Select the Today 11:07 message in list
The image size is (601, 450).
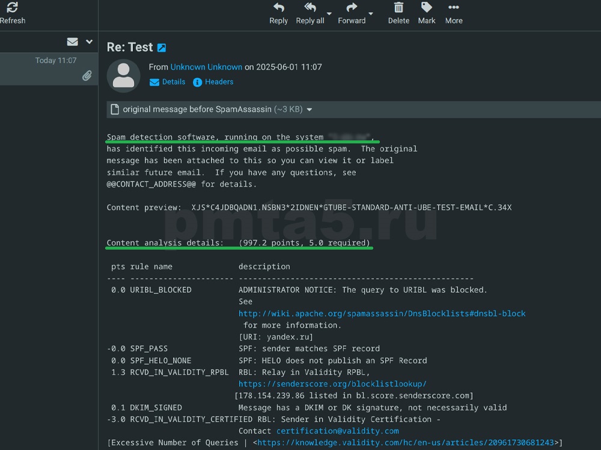pyautogui.click(x=49, y=69)
